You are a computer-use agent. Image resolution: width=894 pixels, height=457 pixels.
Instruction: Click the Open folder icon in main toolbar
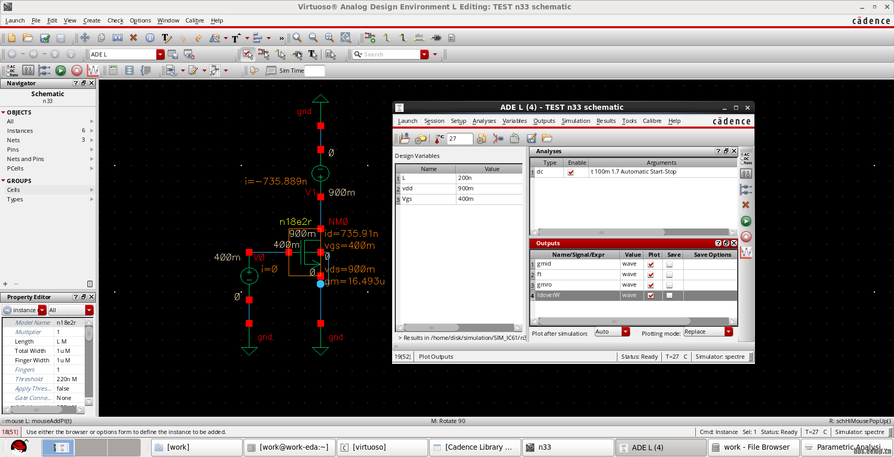point(28,38)
